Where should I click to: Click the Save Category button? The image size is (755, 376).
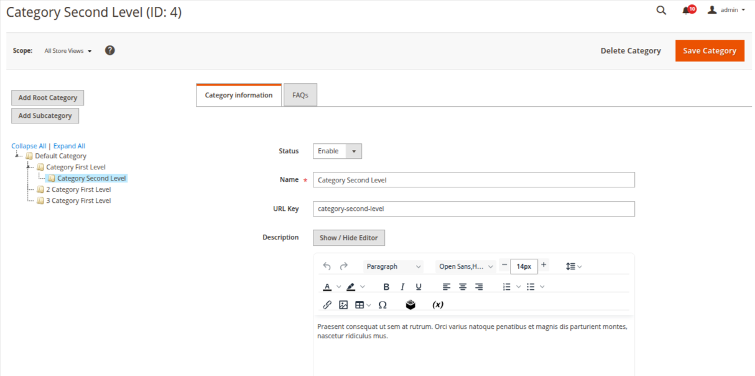pyautogui.click(x=710, y=51)
